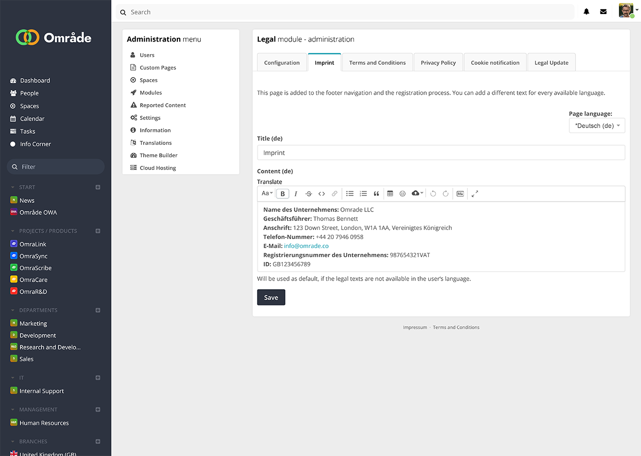Follow the Terms and Conditions footer link
The height and width of the screenshot is (456, 641).
click(456, 327)
